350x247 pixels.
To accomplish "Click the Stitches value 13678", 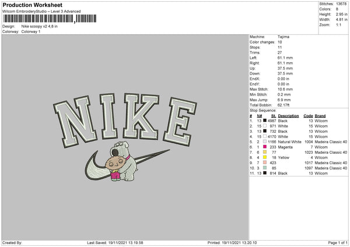I will (x=341, y=4).
